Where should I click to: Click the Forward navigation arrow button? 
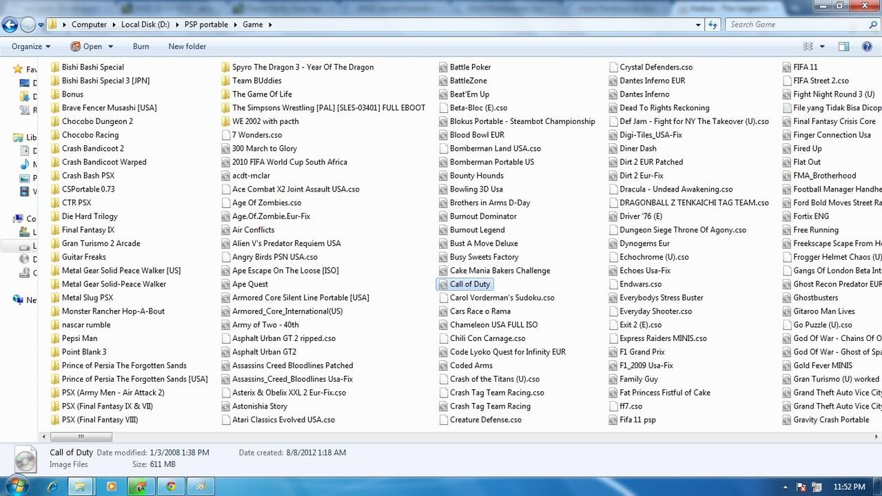click(x=28, y=25)
